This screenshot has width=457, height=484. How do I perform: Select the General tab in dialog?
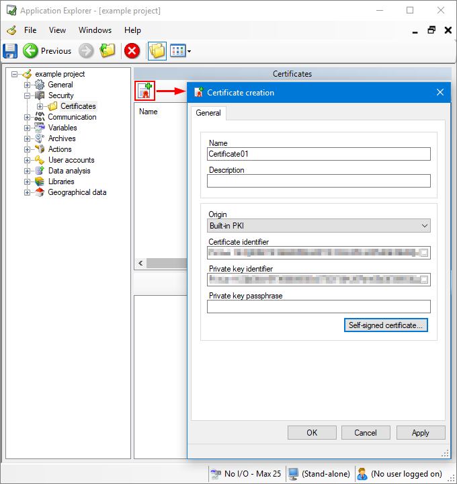[208, 113]
